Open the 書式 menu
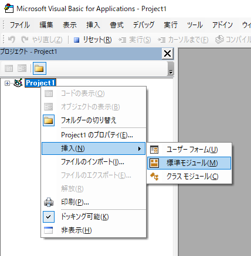Image resolution: width=251 pixels, height=256 pixels. [x=117, y=25]
